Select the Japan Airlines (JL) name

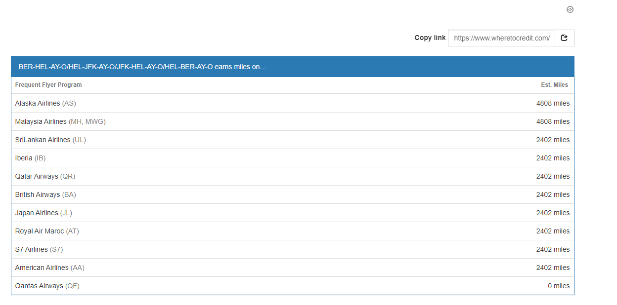point(44,213)
